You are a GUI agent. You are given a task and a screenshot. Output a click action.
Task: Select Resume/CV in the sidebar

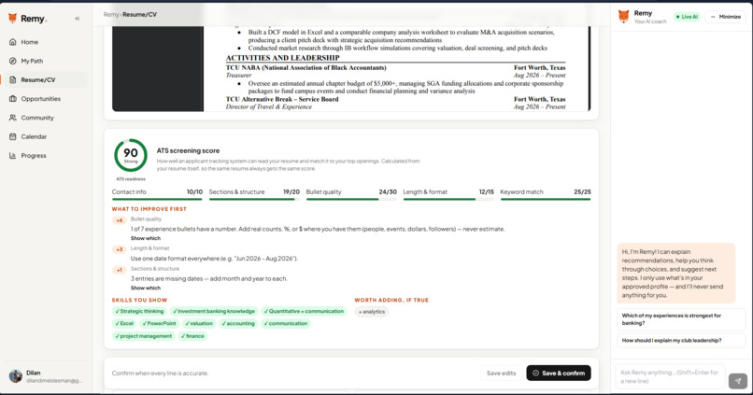[45, 79]
